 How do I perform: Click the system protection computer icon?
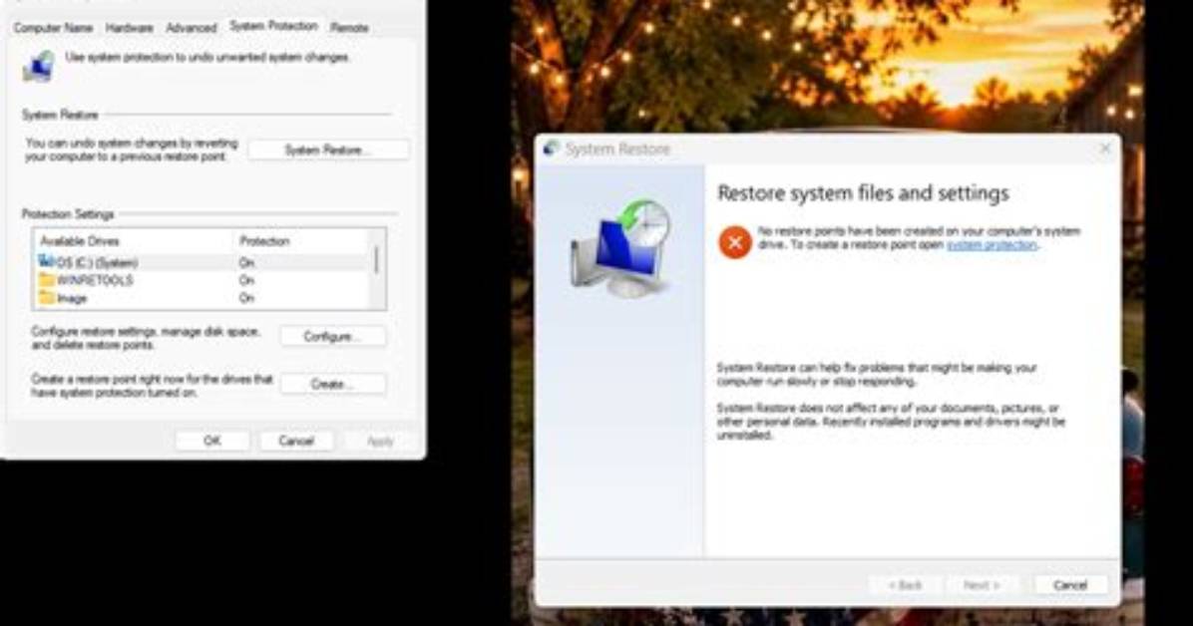click(x=39, y=66)
